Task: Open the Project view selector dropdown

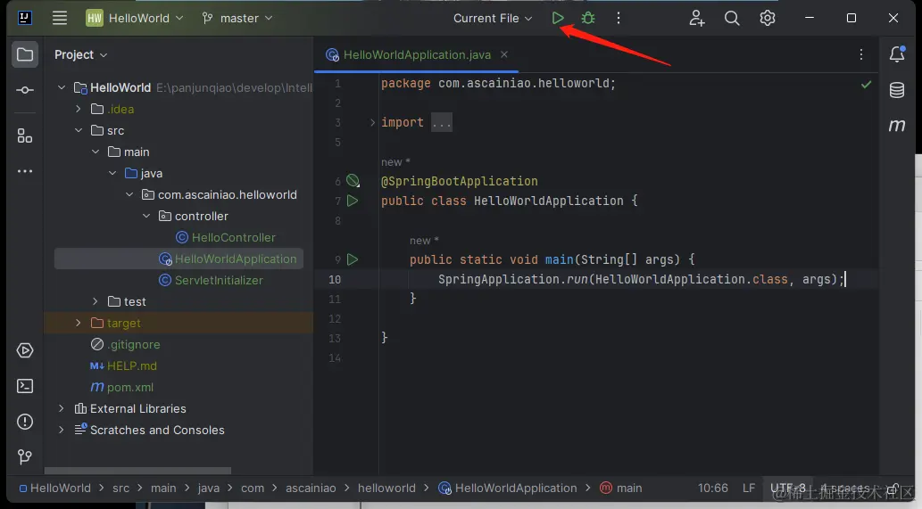Action: pos(81,54)
